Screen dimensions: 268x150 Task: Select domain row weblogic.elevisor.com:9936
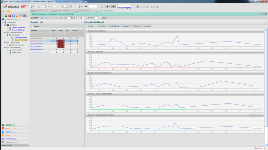[x=54, y=52]
